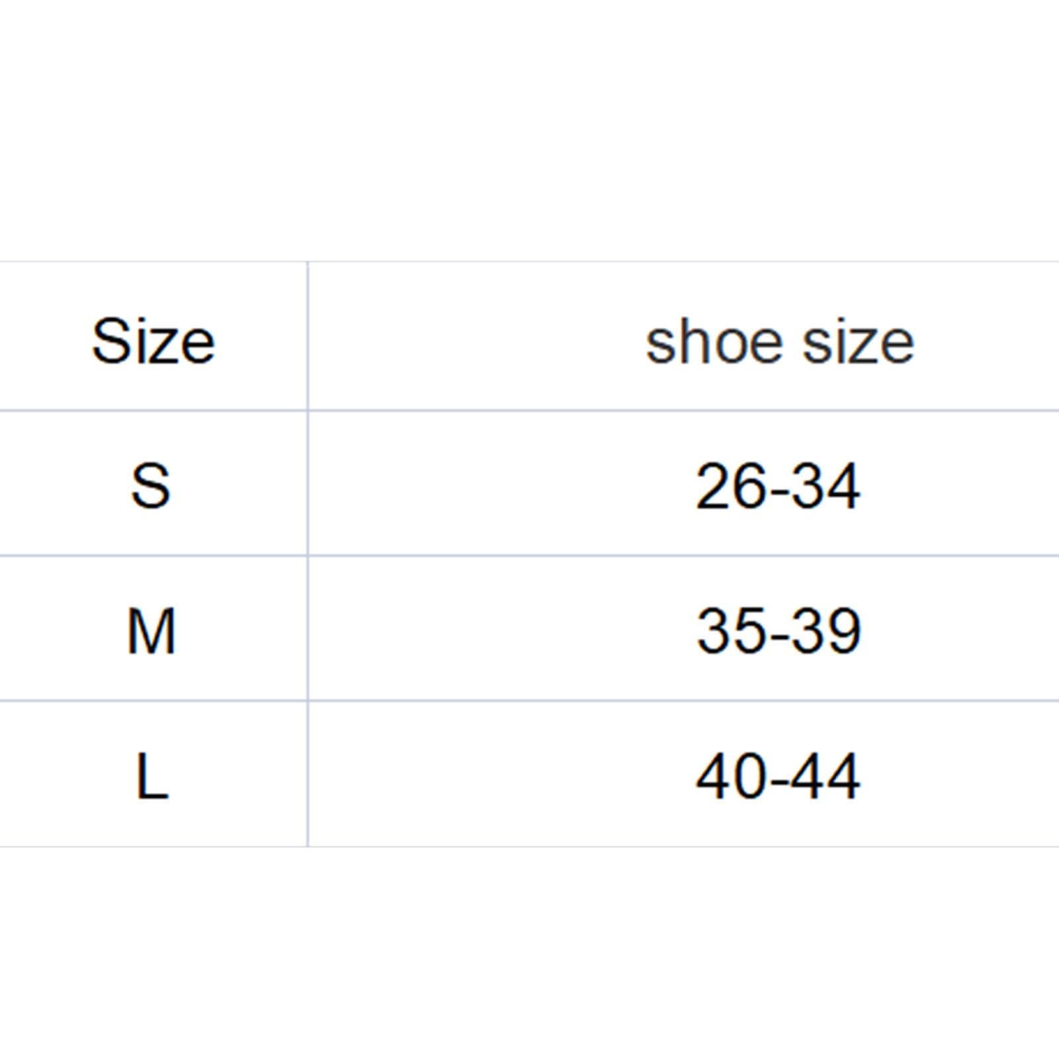
Task: Click the border between header and S row
Action: (529, 411)
